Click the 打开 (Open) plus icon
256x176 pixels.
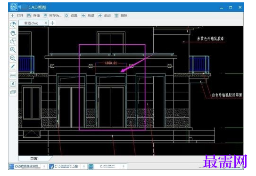12,16
